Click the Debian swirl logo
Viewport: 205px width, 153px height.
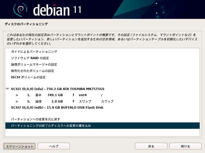click(20, 10)
